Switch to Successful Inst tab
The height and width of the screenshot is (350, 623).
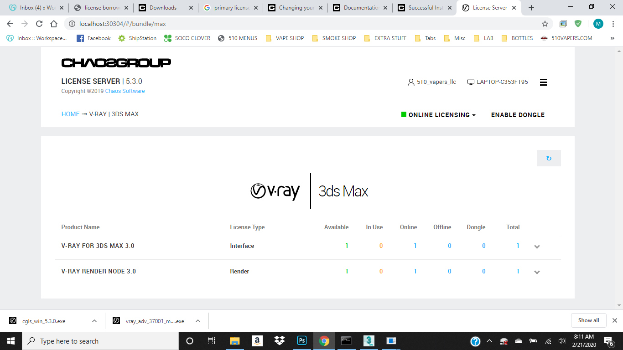tap(426, 8)
